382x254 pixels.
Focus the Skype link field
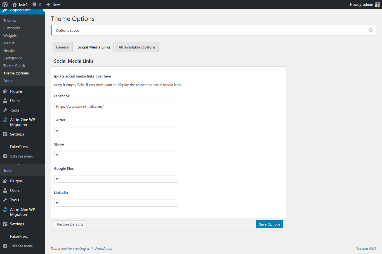[x=116, y=155]
